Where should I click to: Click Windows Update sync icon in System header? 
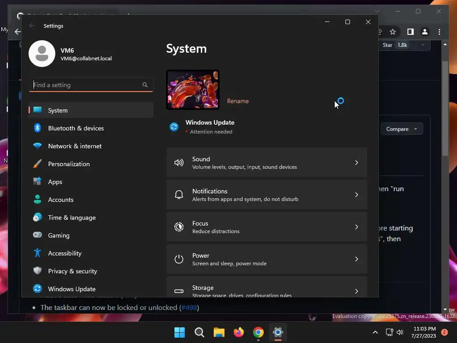coord(174,127)
